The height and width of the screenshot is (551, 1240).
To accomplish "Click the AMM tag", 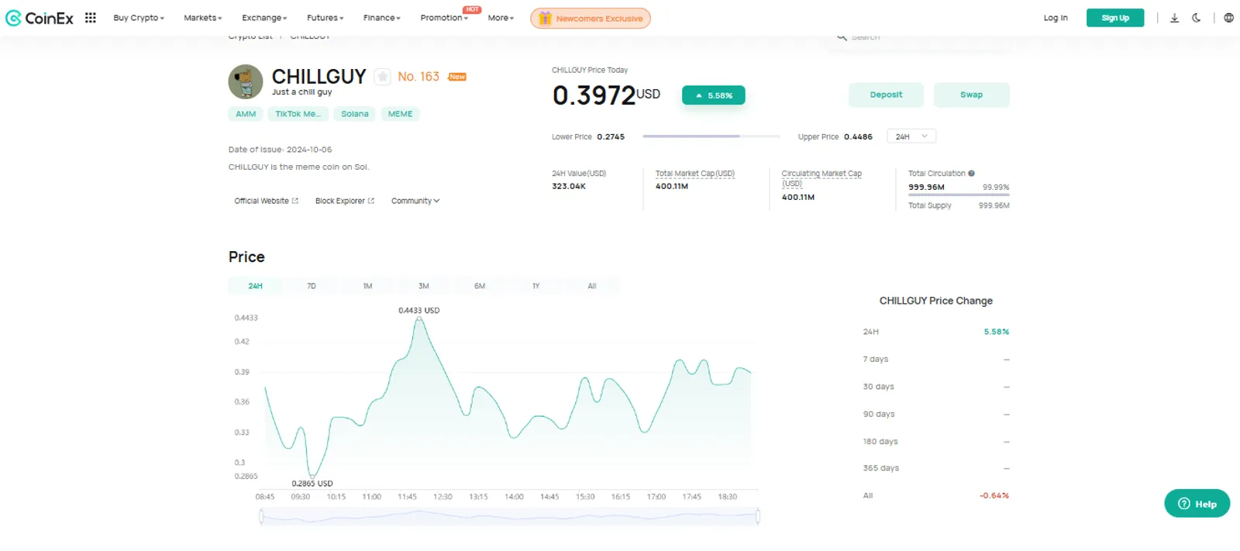I will click(x=246, y=114).
